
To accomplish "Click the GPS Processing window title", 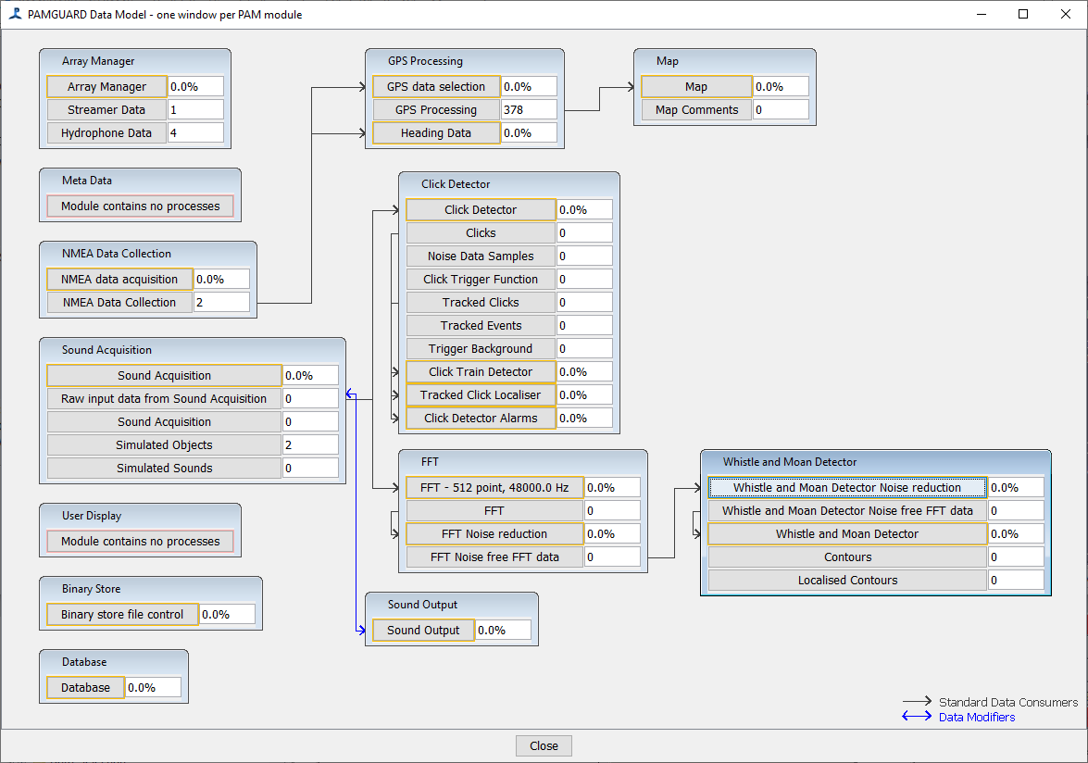I will point(425,61).
